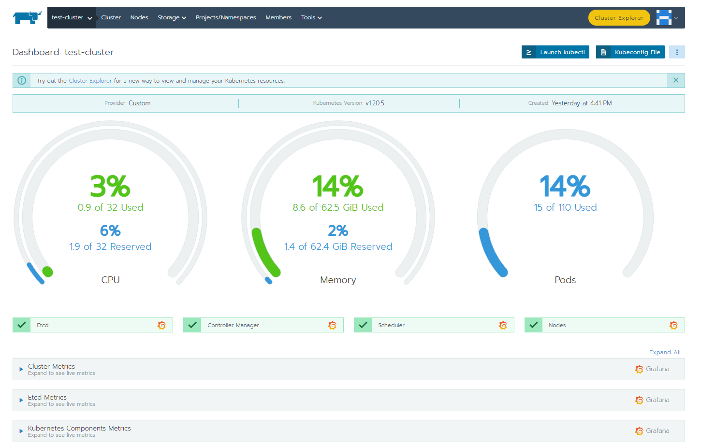Click the Controller Manager status label
701x446 pixels.
point(233,325)
